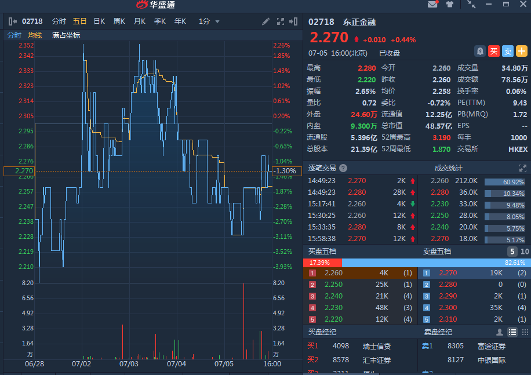
Task: Click broker 瑞士信贷 in bid queue
Action: [377, 346]
